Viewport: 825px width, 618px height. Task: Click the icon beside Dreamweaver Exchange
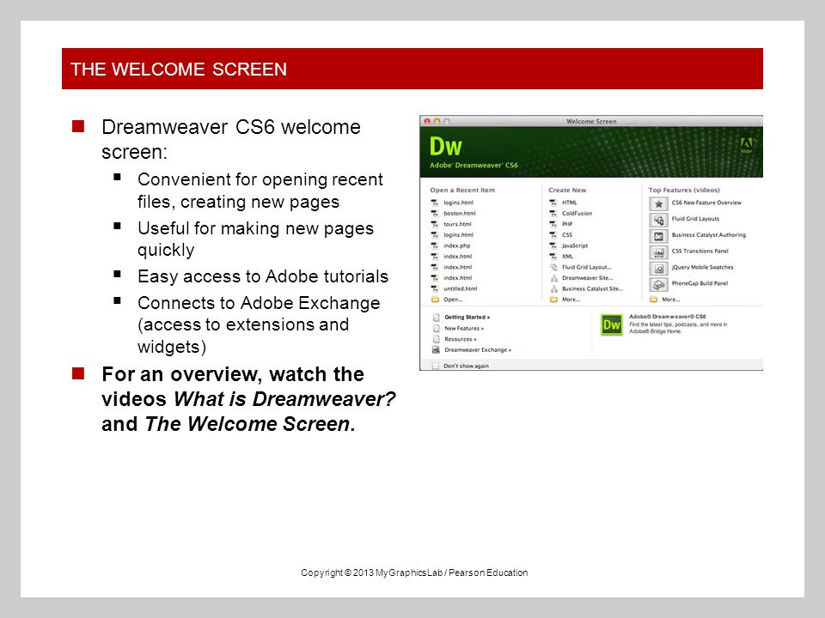[x=437, y=350]
